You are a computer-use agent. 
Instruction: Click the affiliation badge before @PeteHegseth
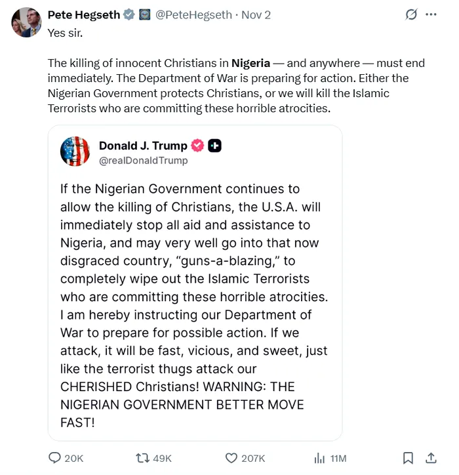click(x=144, y=14)
